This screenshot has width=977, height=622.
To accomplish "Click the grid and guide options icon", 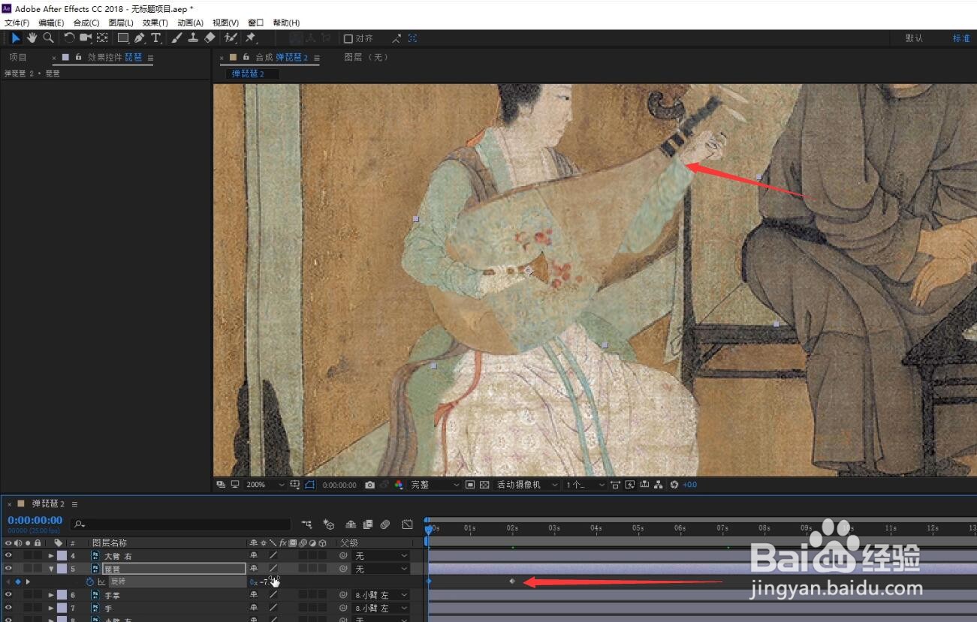I will (295, 485).
